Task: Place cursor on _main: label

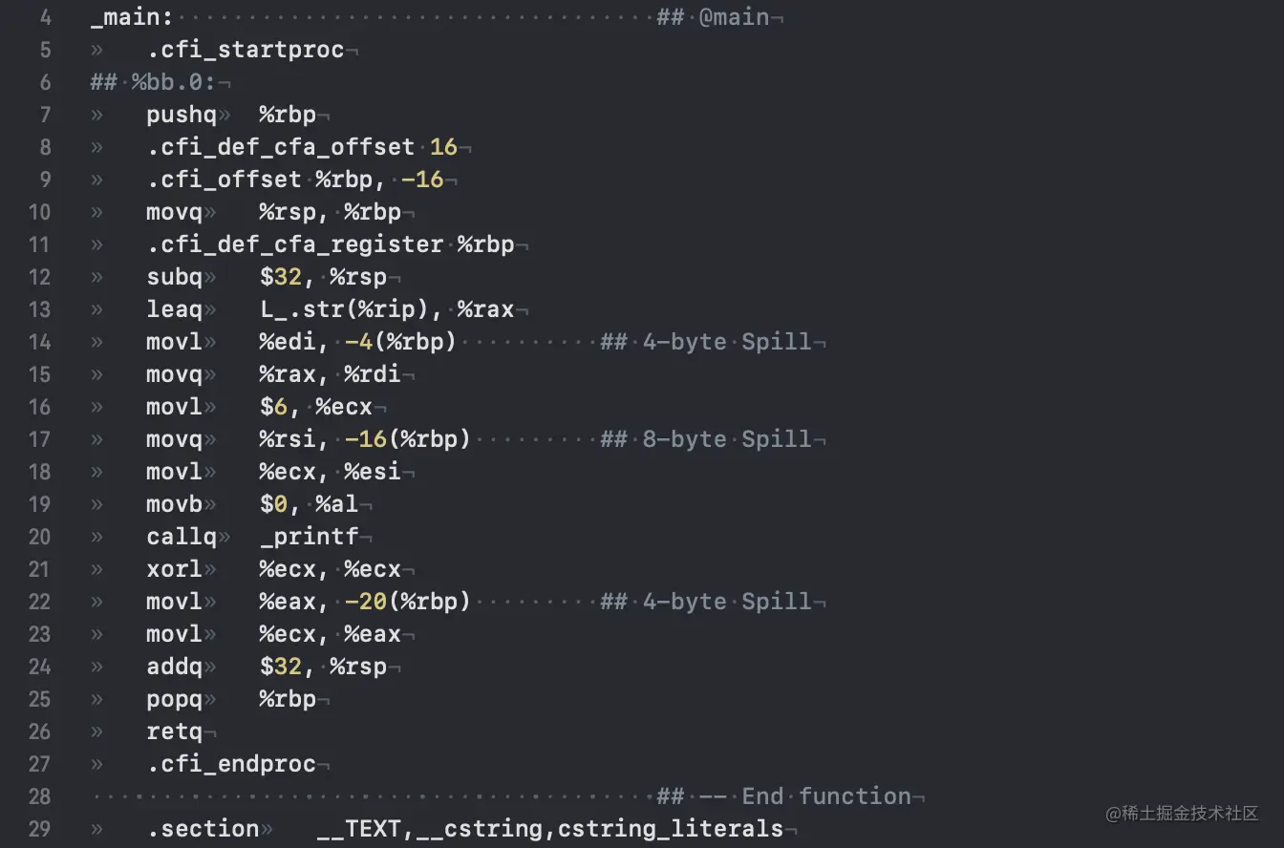Action: coord(133,17)
